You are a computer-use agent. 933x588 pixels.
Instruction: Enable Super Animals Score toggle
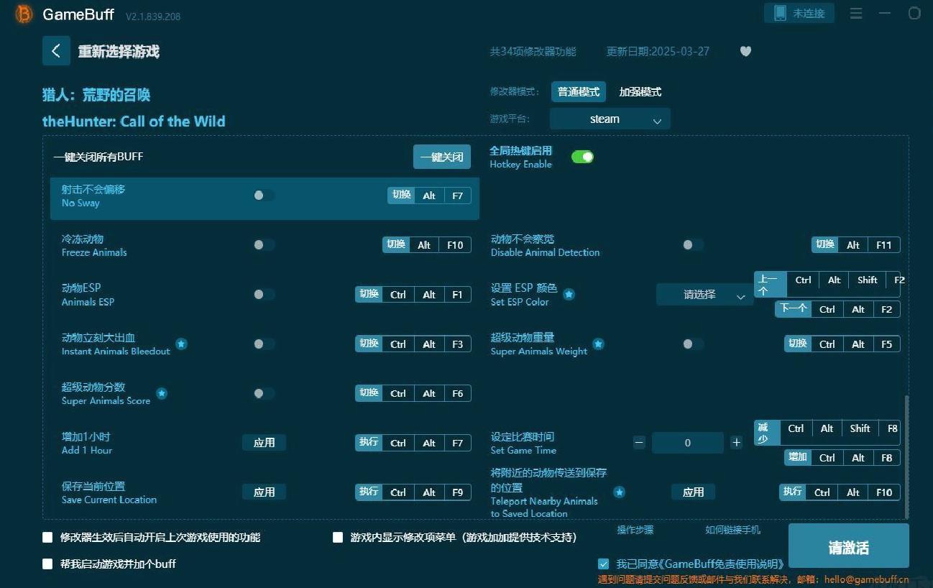coord(264,393)
